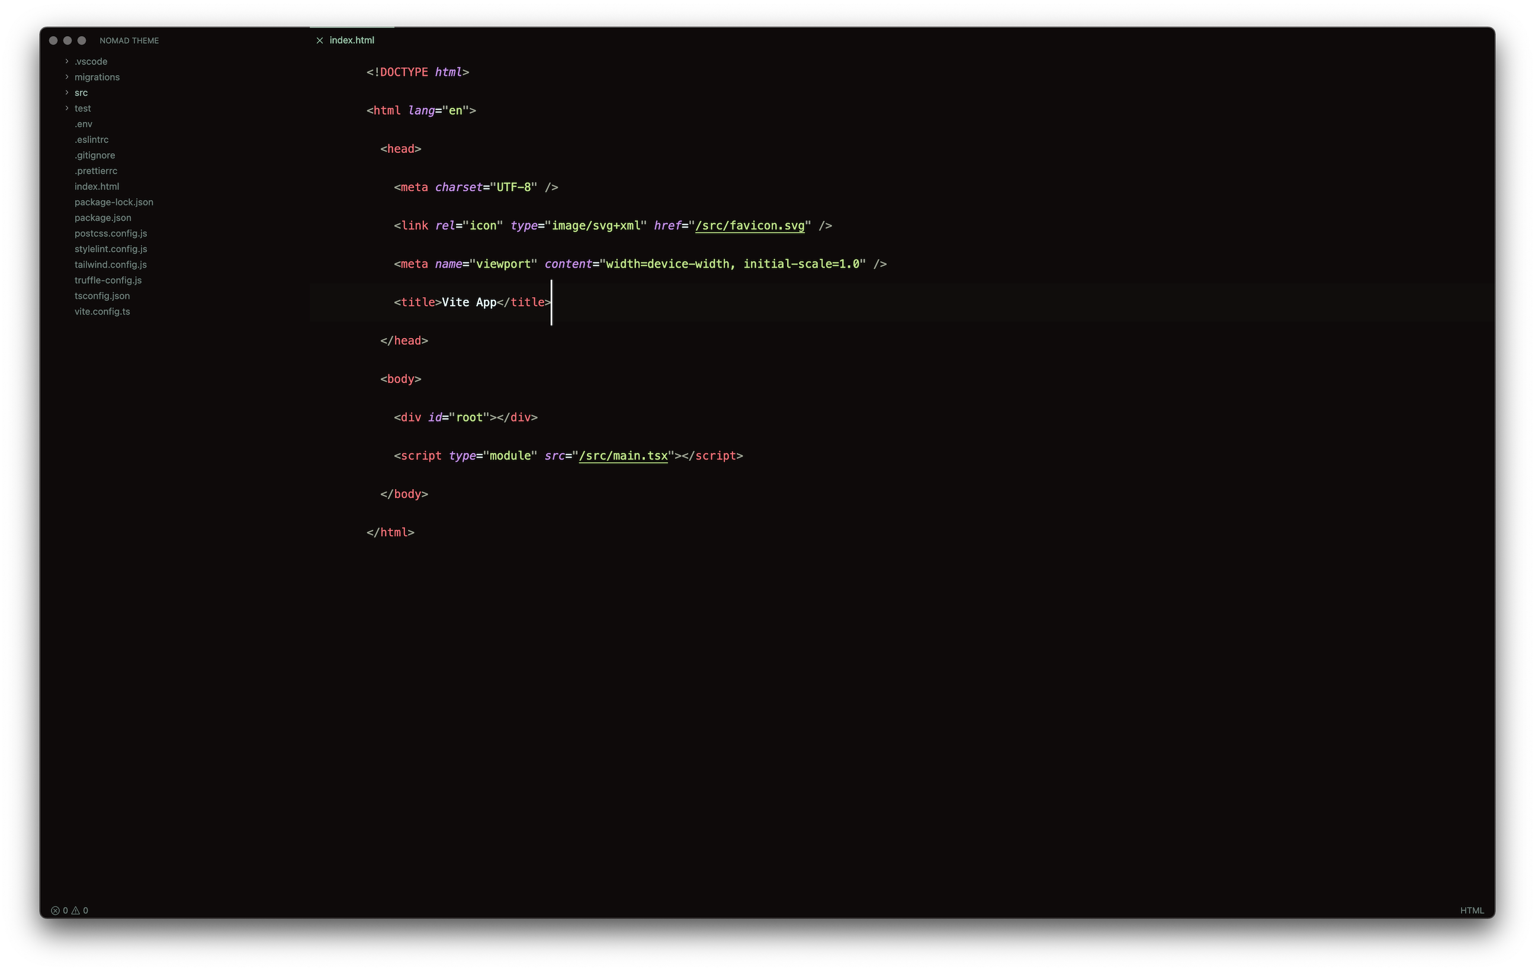Open package.json from the file tree

(x=102, y=218)
